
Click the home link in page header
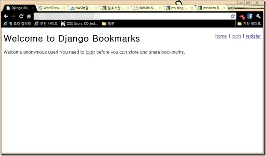coord(221,36)
